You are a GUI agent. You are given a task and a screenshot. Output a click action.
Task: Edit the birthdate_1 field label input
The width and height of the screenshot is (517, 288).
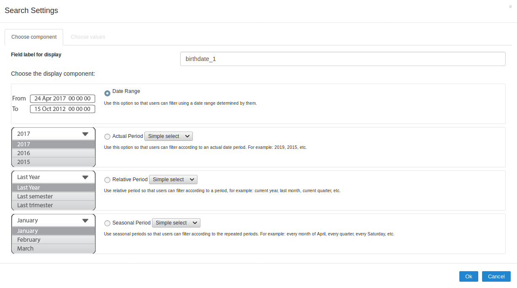pyautogui.click(x=343, y=59)
